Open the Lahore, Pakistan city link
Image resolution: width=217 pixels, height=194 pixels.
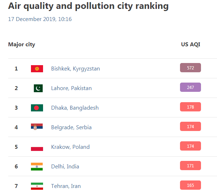72,88
